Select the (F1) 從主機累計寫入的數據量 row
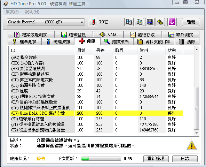The width and height of the screenshot is (206, 167). coord(97,124)
